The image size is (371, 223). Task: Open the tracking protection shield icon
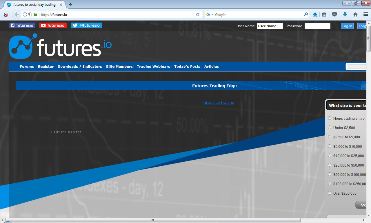(30, 14)
